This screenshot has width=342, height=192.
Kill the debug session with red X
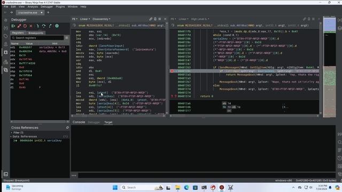pyautogui.click(x=31, y=26)
